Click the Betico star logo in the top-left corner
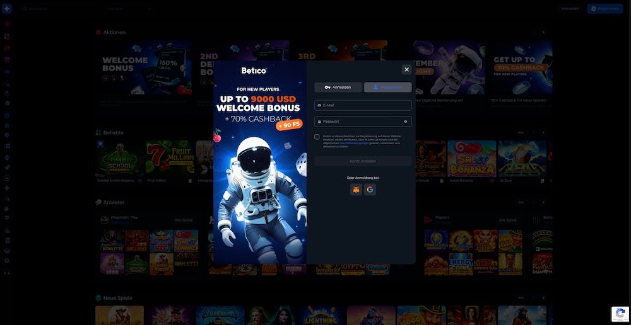This screenshot has width=631, height=325. pyautogui.click(x=7, y=9)
